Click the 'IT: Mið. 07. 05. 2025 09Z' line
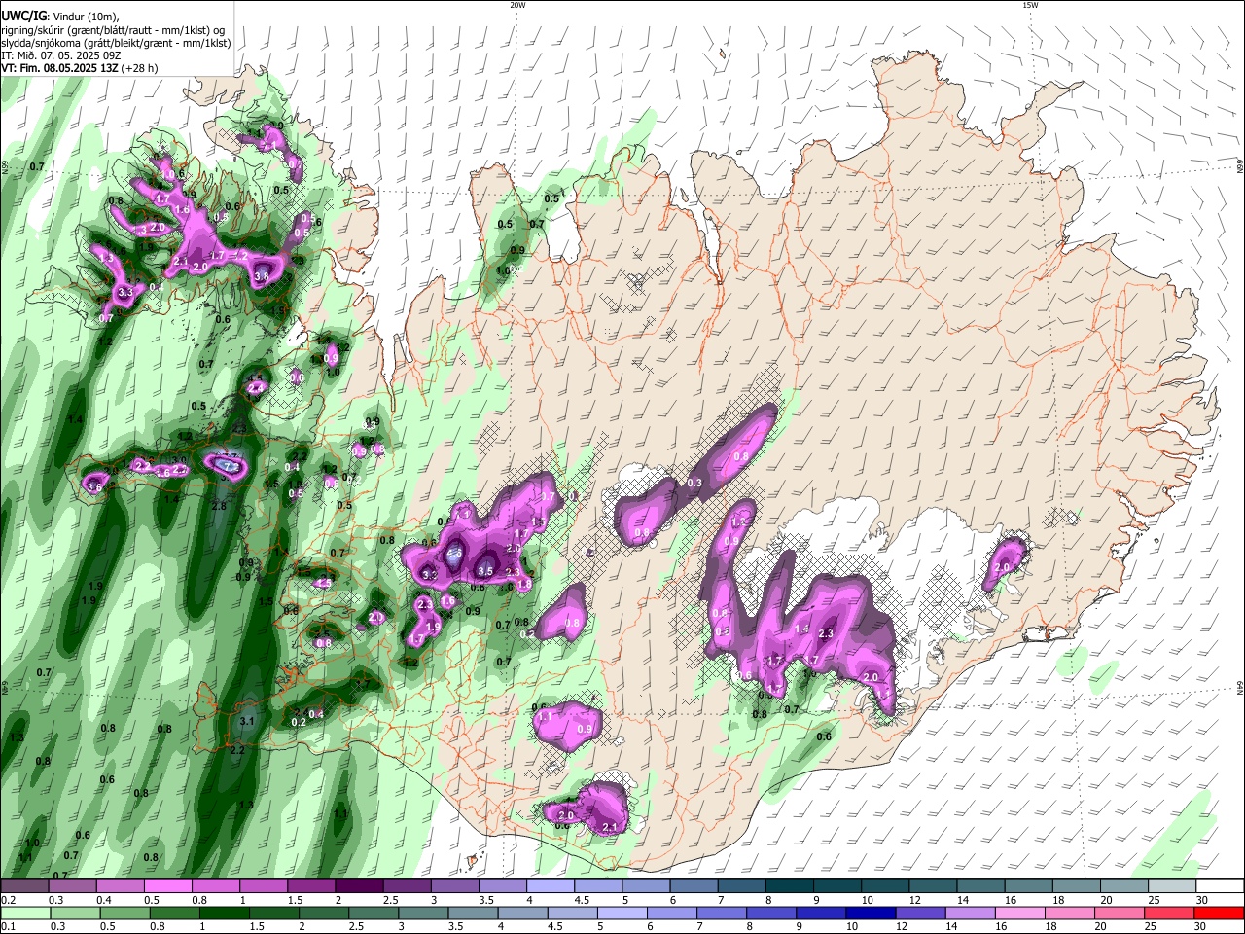This screenshot has height=934, width=1245. (60, 55)
